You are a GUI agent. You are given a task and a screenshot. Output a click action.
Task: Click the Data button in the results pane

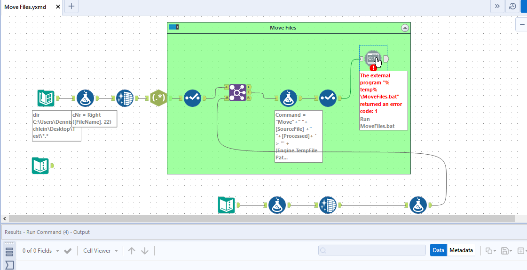coord(438,250)
